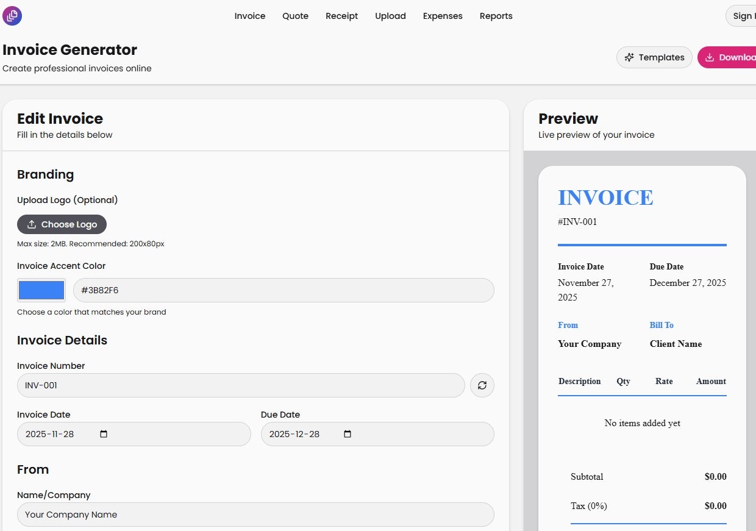Click the Choose Logo upload button
Screen dimensions: 756x531
[62, 224]
